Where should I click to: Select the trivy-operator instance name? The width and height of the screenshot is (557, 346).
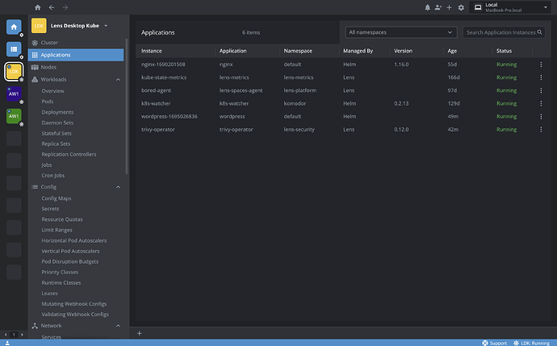[x=158, y=130]
